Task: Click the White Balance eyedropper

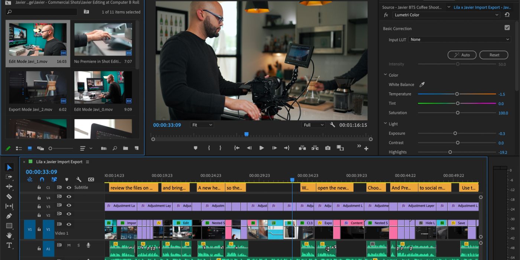Action: coord(422,85)
